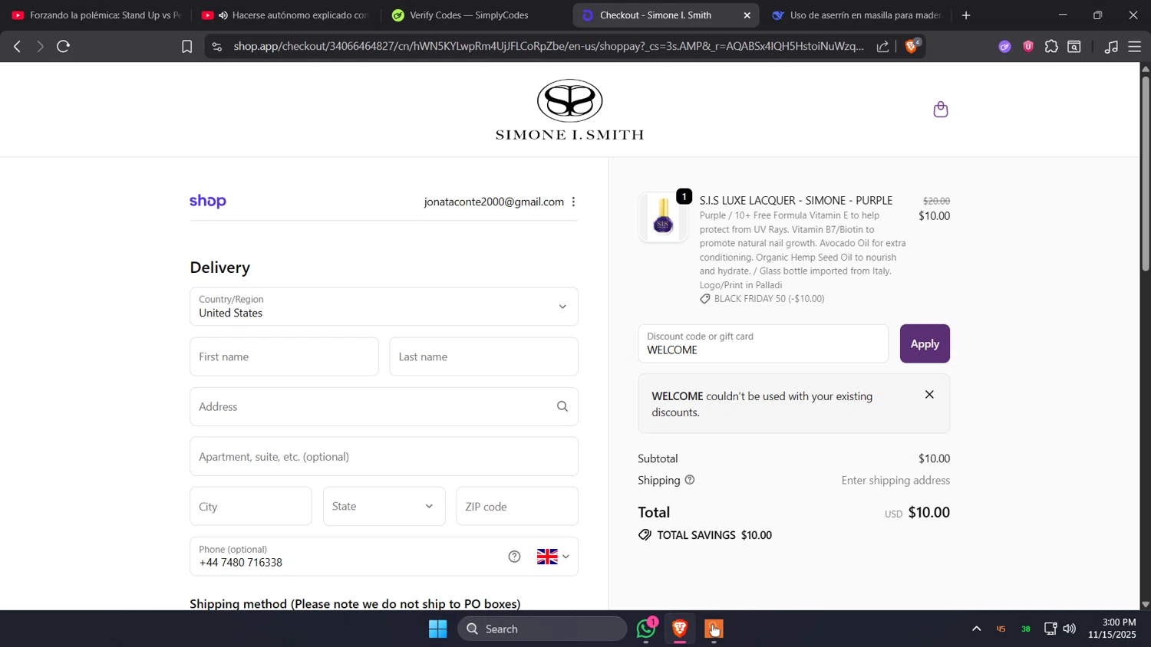Click the City field

pyautogui.click(x=251, y=506)
